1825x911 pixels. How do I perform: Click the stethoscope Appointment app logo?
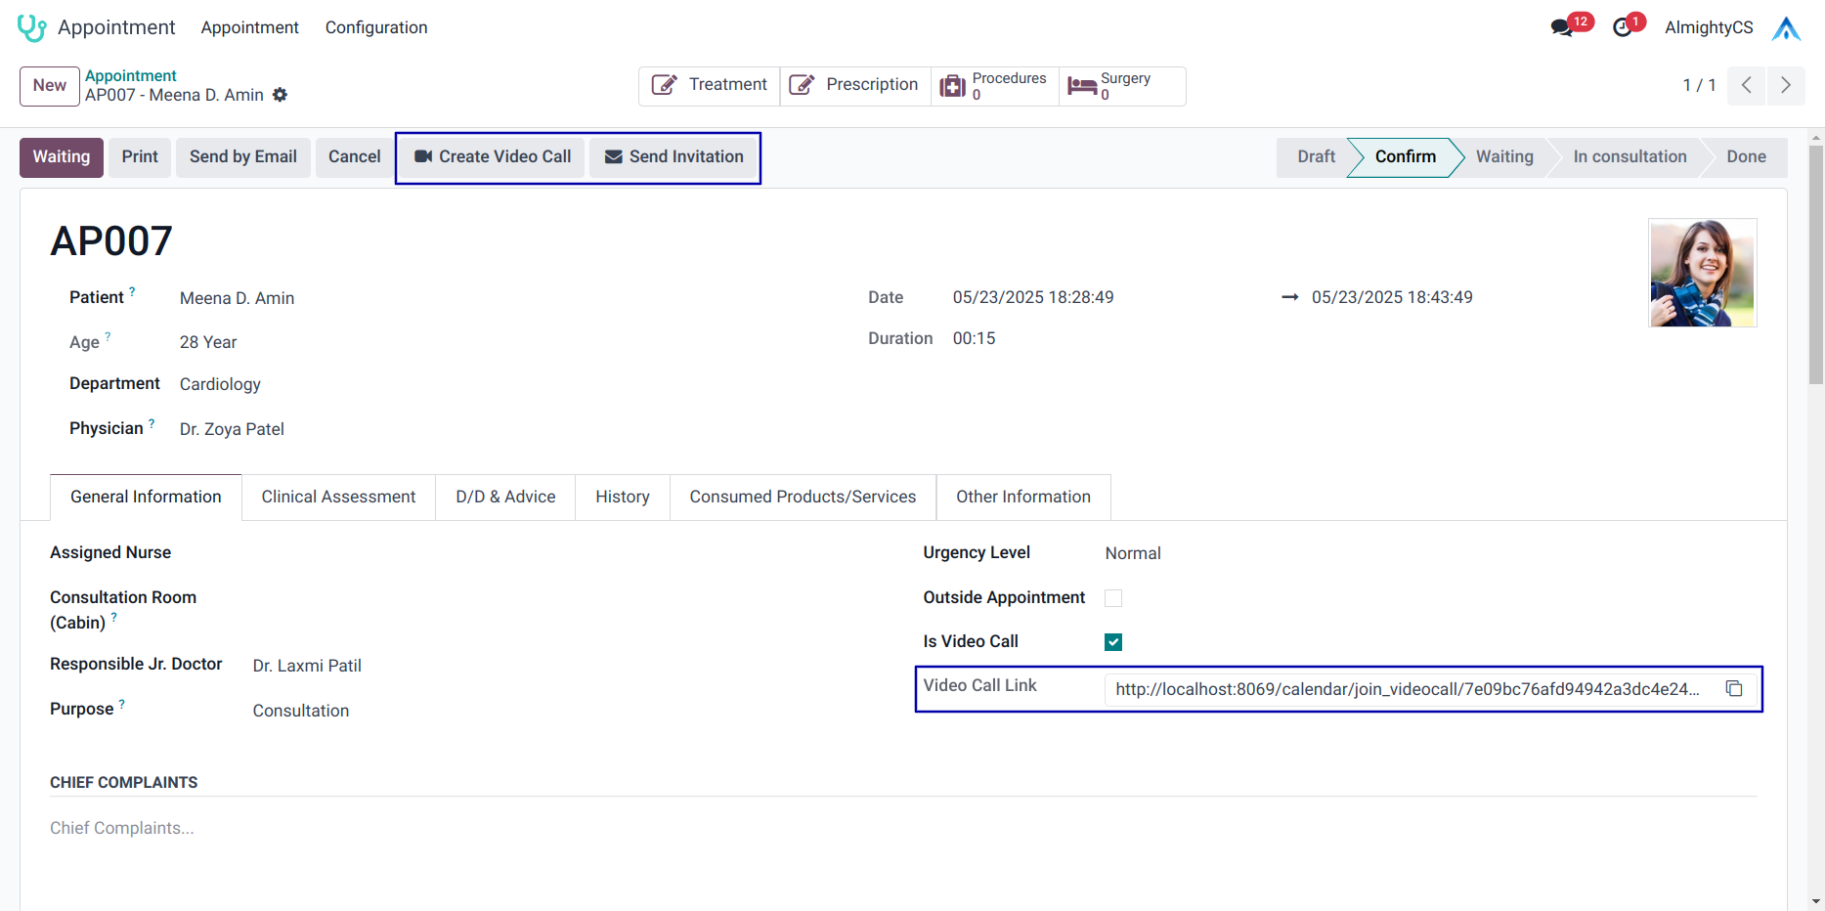coord(31,27)
